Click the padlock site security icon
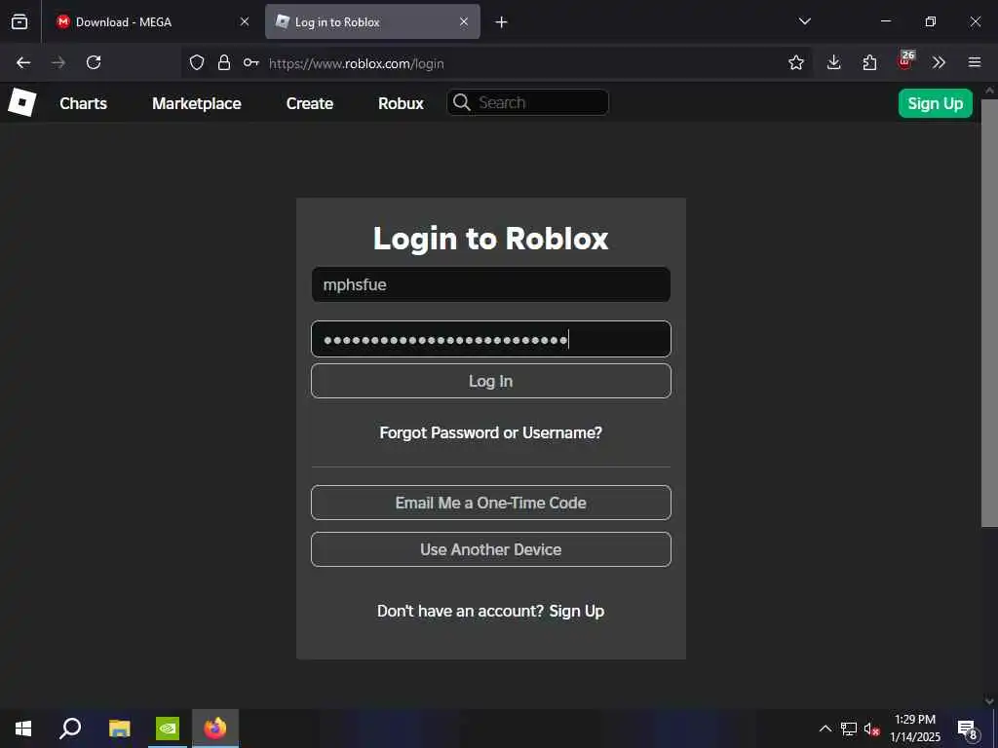The width and height of the screenshot is (998, 748). coord(224,62)
